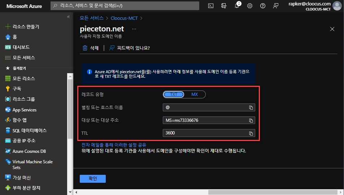The height and width of the screenshot is (195, 344).
Task: Click the Azure search bar
Action: [x=125, y=6]
